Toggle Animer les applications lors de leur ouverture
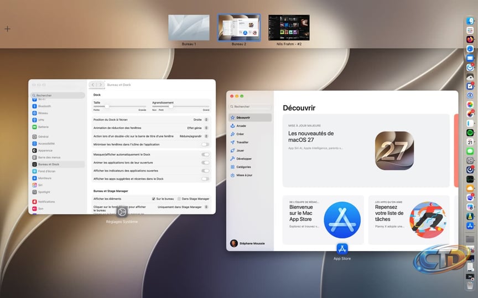478x298 pixels. click(205, 163)
